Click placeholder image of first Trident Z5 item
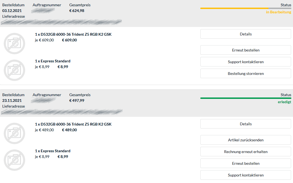 click(14, 43)
